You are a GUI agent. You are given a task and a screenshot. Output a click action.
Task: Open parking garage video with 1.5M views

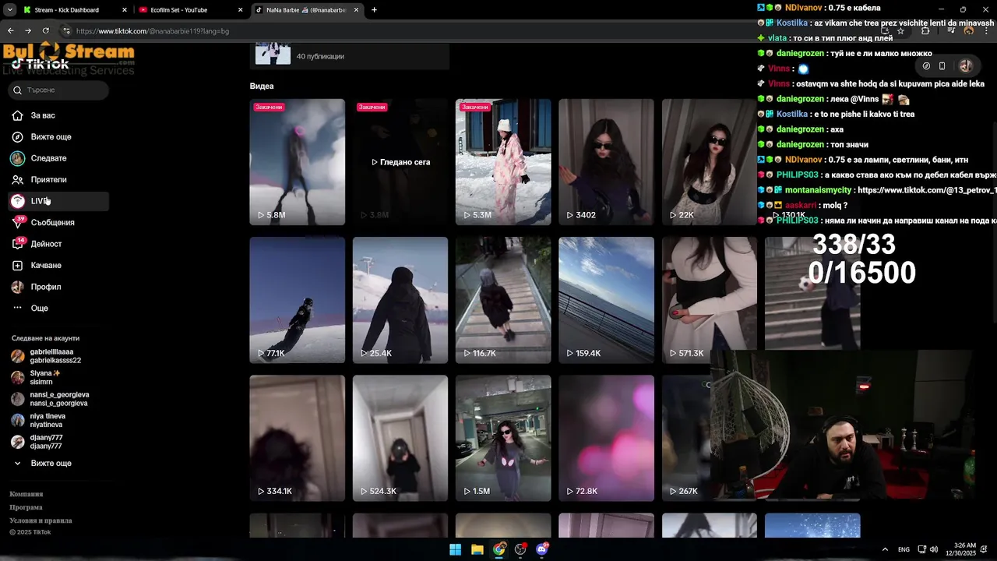coord(503,438)
